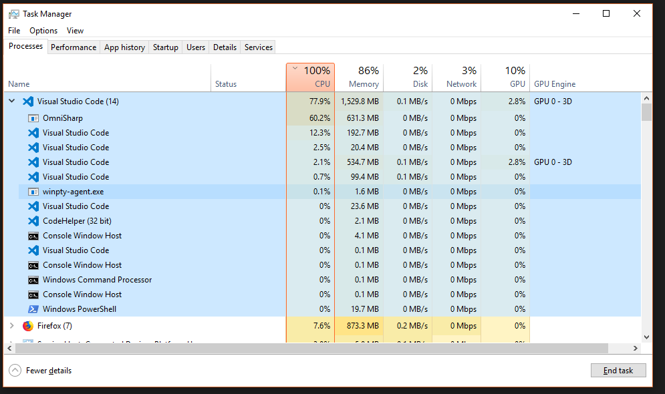Open the Options menu
Screen dimensions: 665x394
point(43,31)
